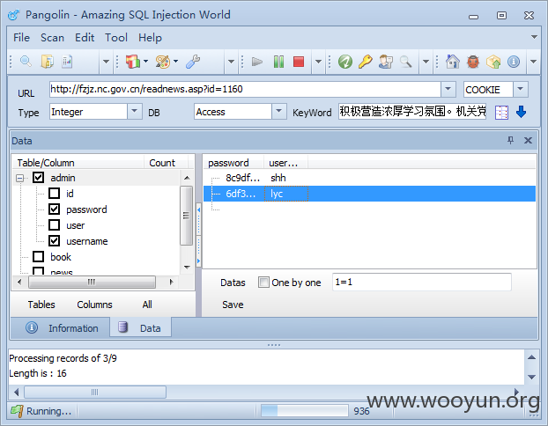Image resolution: width=548 pixels, height=426 pixels.
Task: Click the wrench tool icon
Action: coord(193,62)
